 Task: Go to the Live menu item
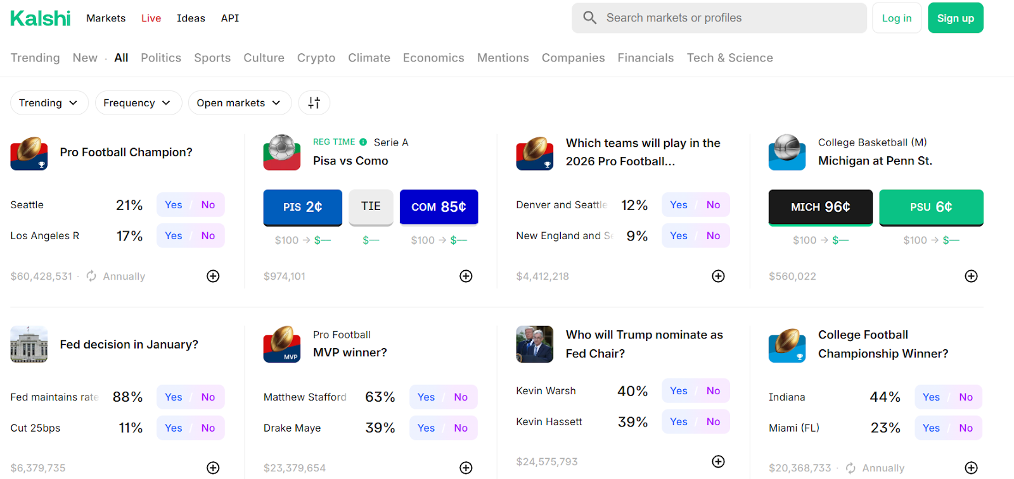[x=151, y=18]
